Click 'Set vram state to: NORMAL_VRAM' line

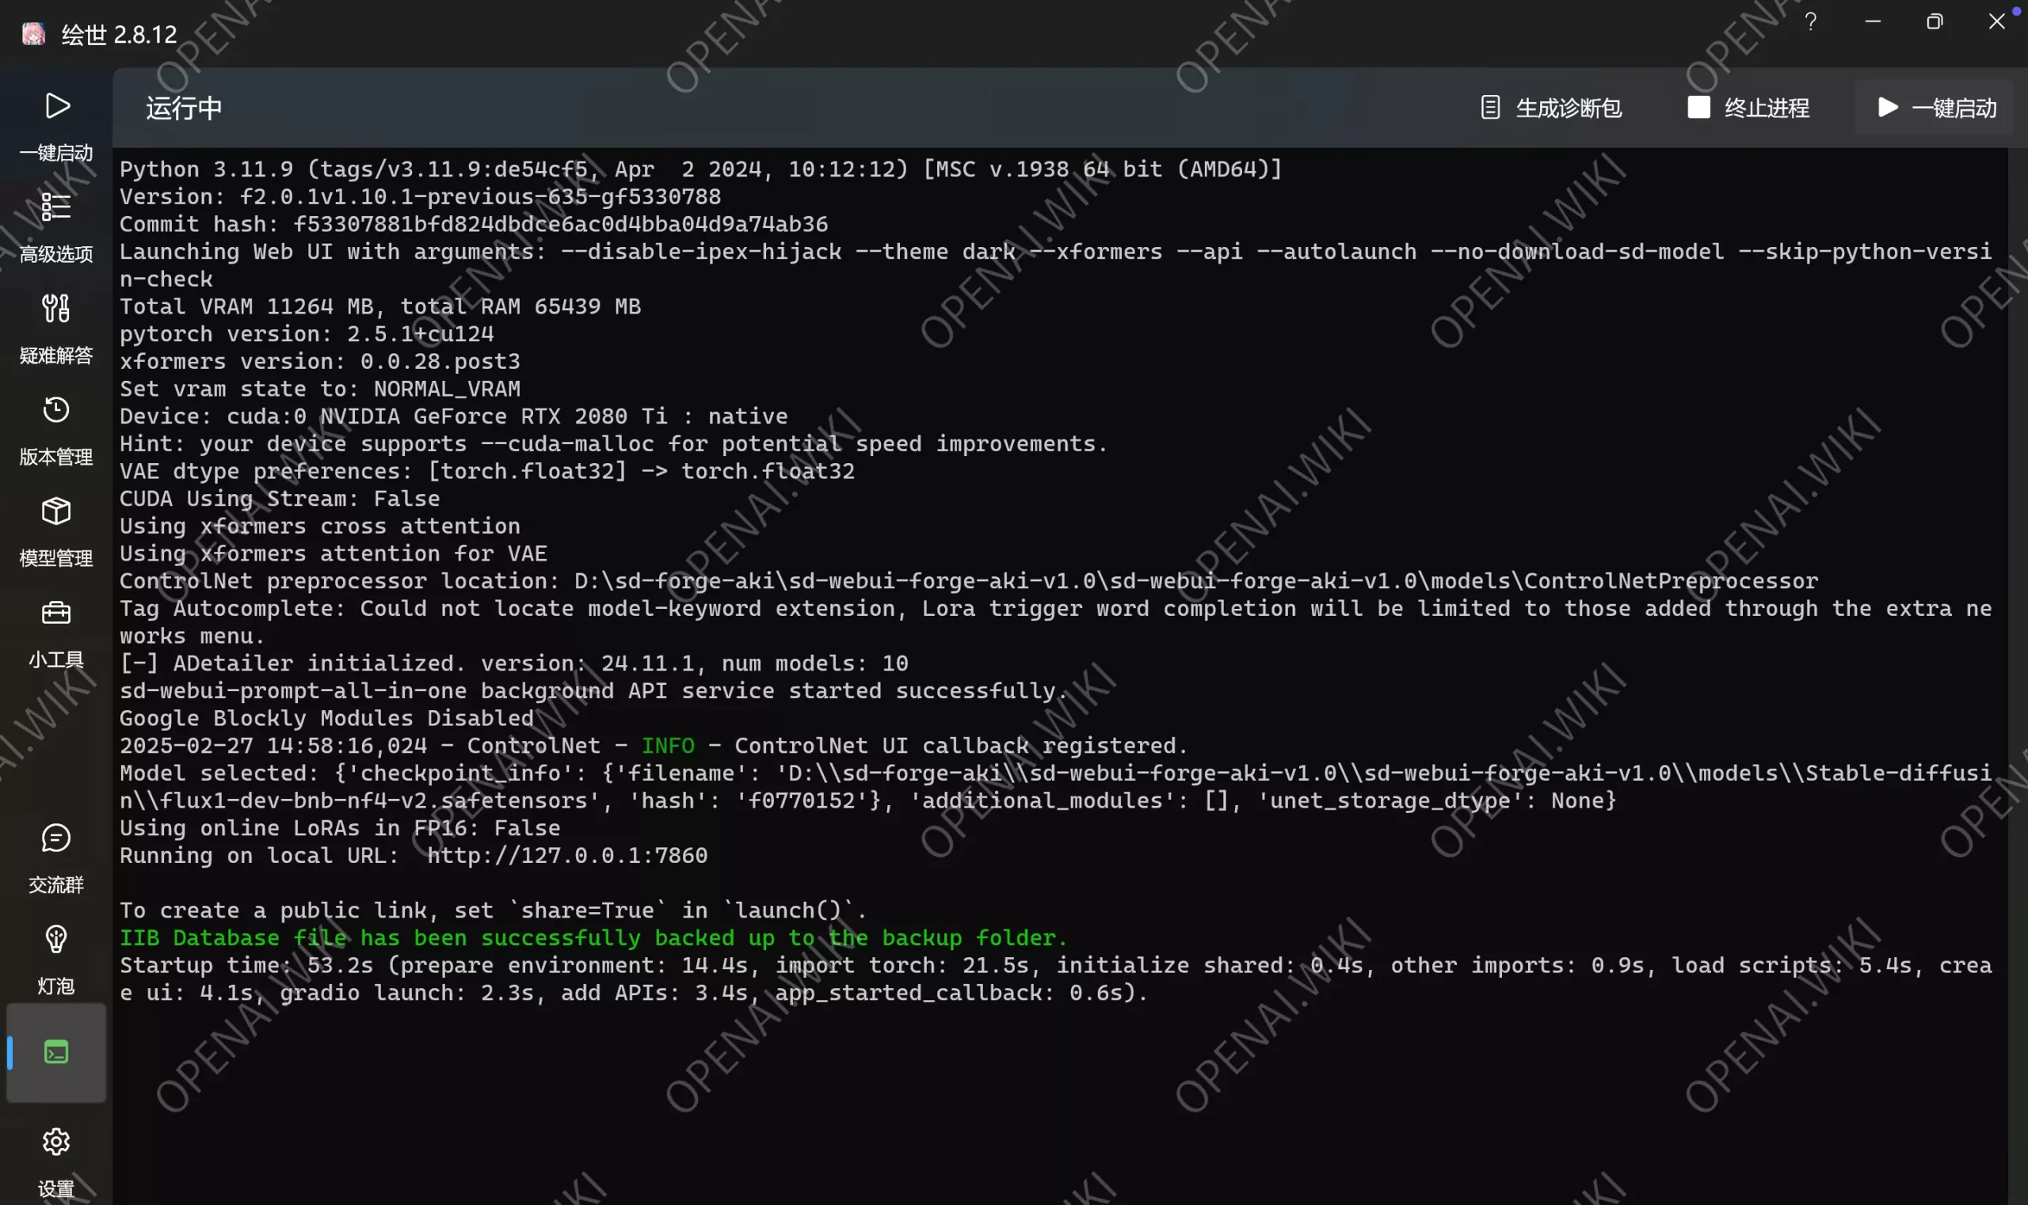tap(319, 389)
